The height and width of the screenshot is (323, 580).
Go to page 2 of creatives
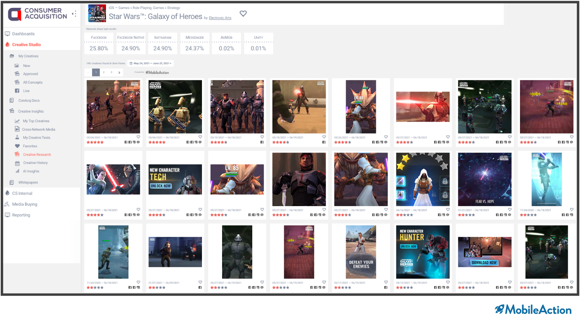click(x=104, y=72)
